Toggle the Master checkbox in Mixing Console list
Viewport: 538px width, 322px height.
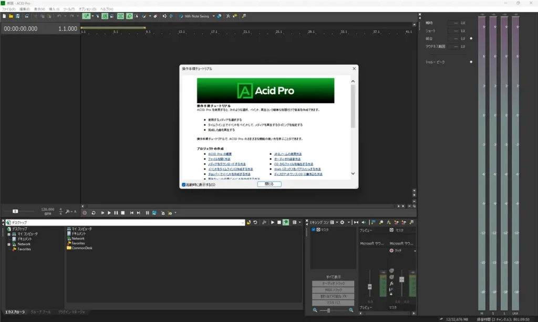click(314, 230)
